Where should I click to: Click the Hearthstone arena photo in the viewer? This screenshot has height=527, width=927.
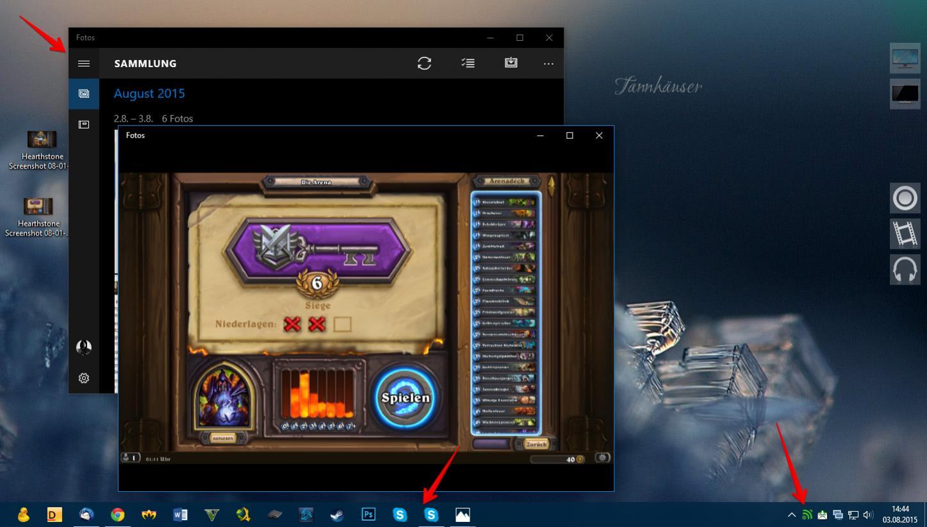(x=366, y=318)
